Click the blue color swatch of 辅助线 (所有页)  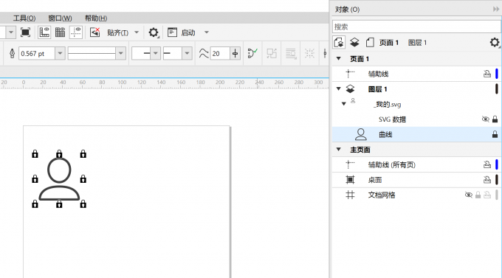tap(497, 164)
